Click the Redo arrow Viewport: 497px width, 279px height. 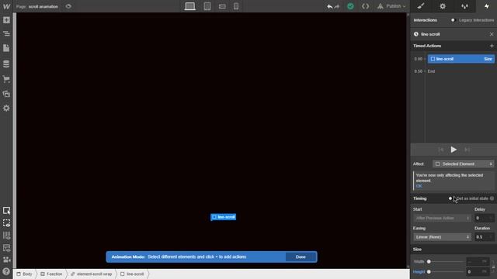click(x=336, y=6)
